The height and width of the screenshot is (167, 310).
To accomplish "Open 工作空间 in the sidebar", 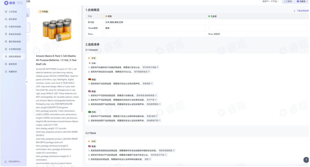I will pos(13,12).
